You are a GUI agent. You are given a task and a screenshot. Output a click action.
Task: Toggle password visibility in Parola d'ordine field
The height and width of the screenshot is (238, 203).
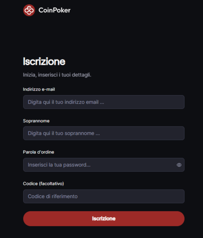pyautogui.click(x=179, y=165)
